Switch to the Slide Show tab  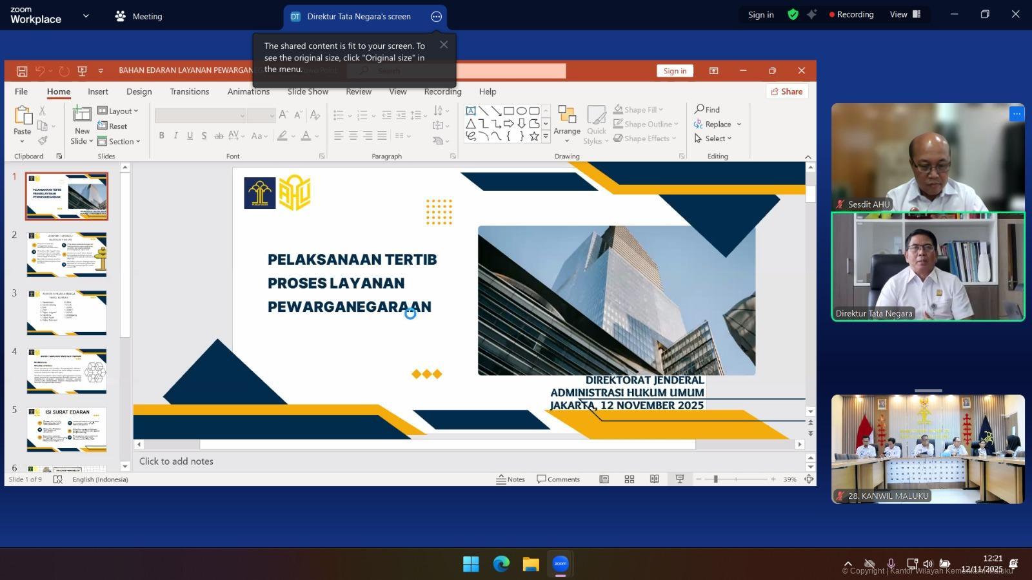click(308, 92)
